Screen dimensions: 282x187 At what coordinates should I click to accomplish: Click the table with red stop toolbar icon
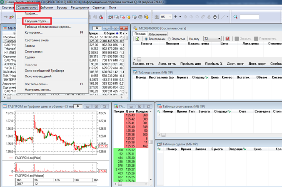[x=122, y=17]
